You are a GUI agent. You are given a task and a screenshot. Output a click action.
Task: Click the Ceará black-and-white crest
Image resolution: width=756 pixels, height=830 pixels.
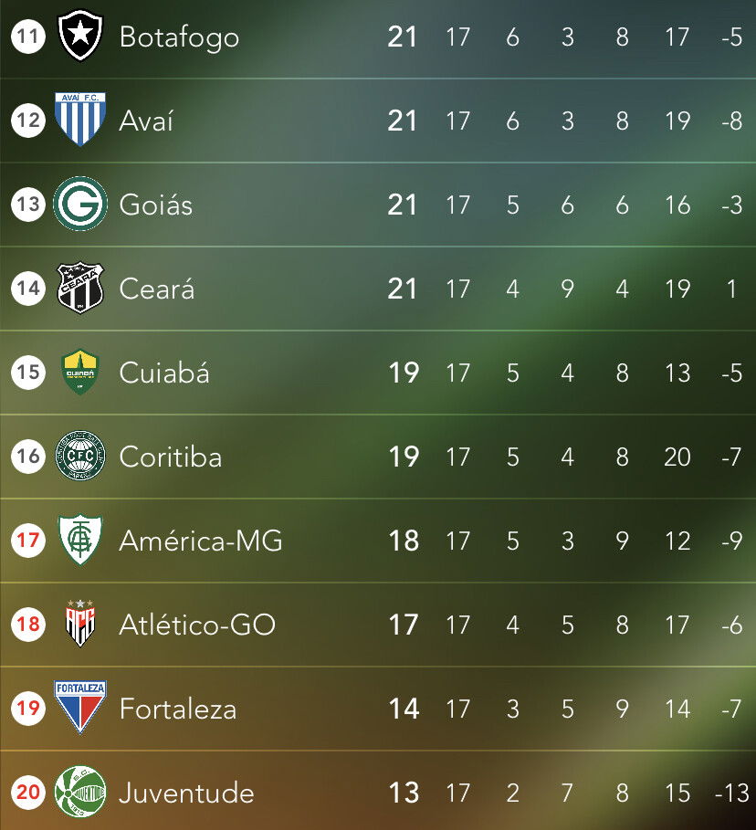click(x=80, y=288)
